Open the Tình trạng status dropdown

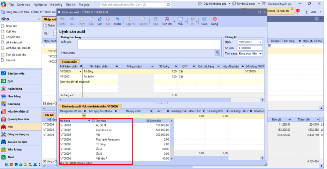[x=260, y=54]
